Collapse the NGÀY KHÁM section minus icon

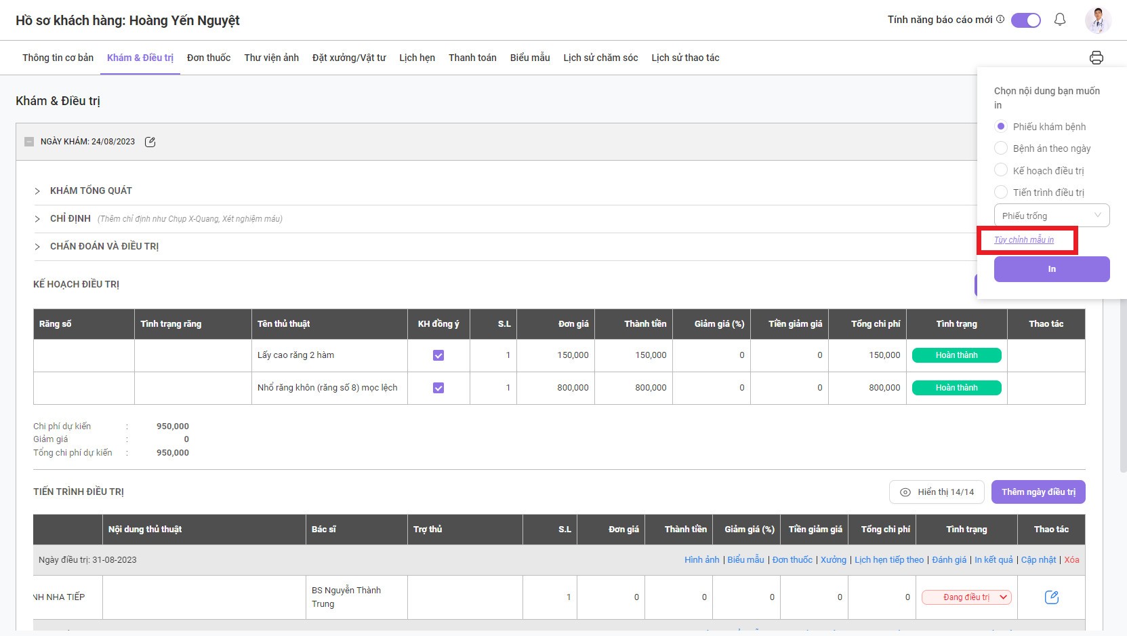28,142
